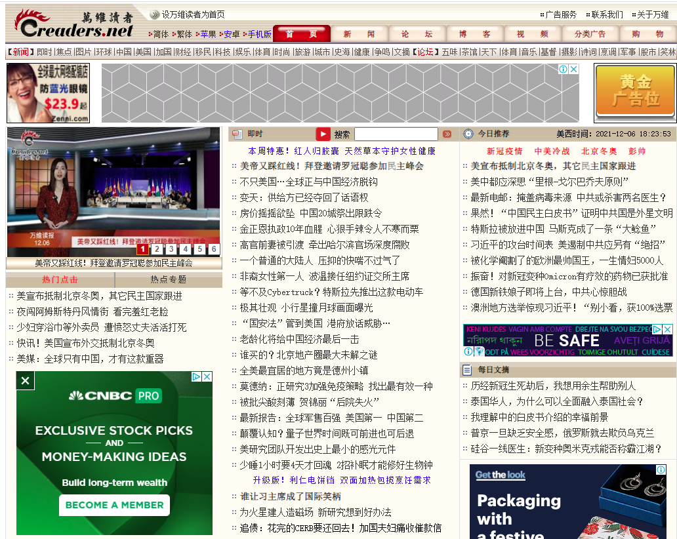Open article 泰国华人，为什么可以全面融入泰国社会

click(x=557, y=402)
